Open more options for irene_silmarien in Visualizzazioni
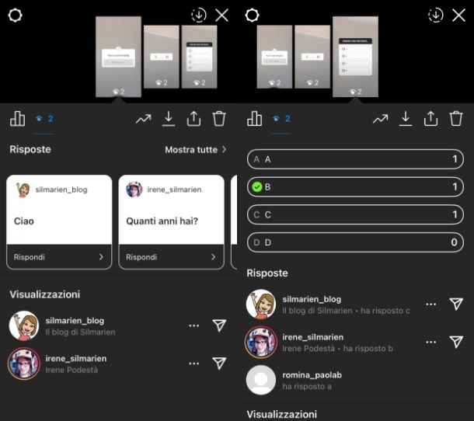 193,364
